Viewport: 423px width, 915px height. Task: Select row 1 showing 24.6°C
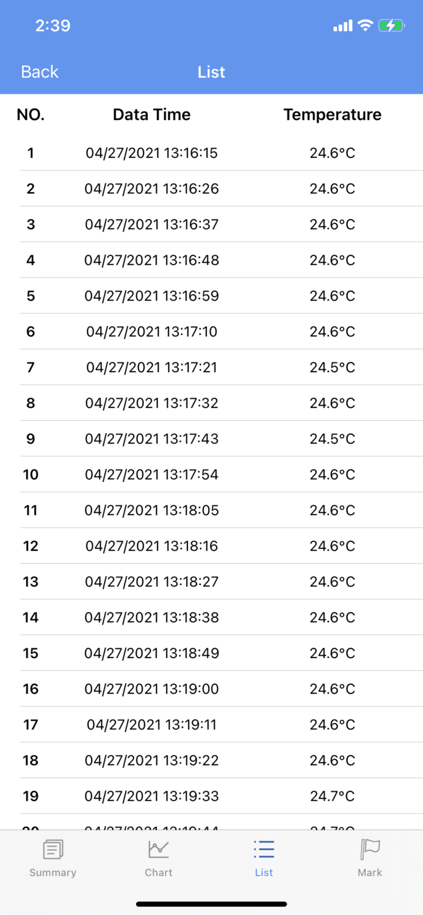coord(211,153)
